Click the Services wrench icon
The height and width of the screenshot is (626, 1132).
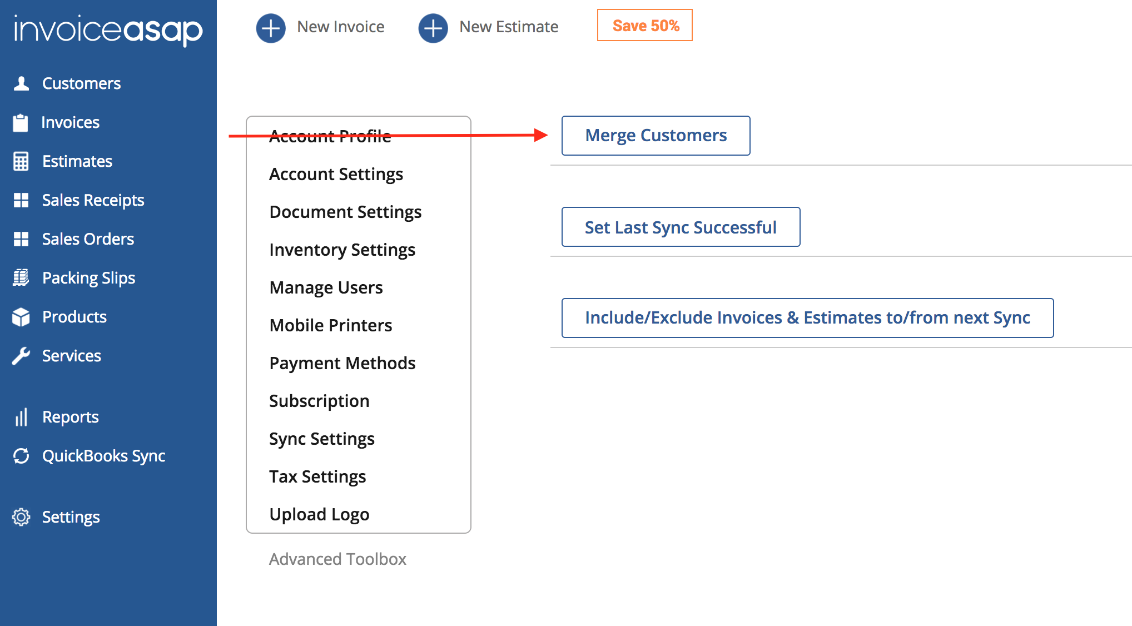21,356
